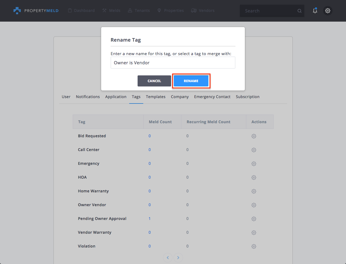Open meld count link for Violation
Image resolution: width=346 pixels, height=264 pixels.
point(149,246)
